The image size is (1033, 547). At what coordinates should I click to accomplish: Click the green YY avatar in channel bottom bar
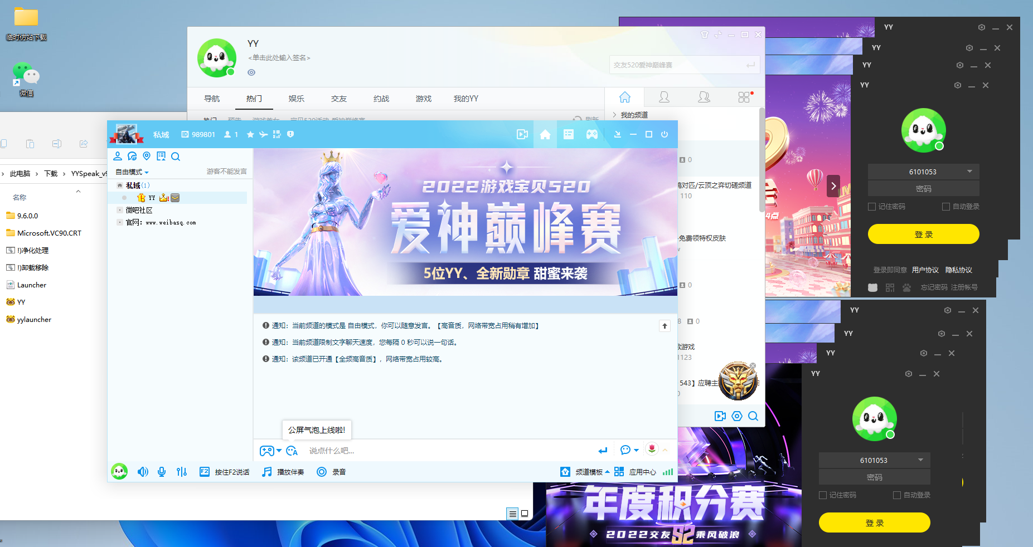(119, 472)
